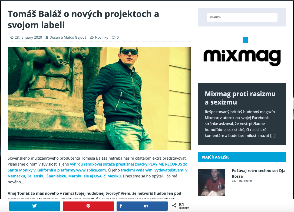Open the trackmi vydanými vydavateľstvami link

point(97,173)
